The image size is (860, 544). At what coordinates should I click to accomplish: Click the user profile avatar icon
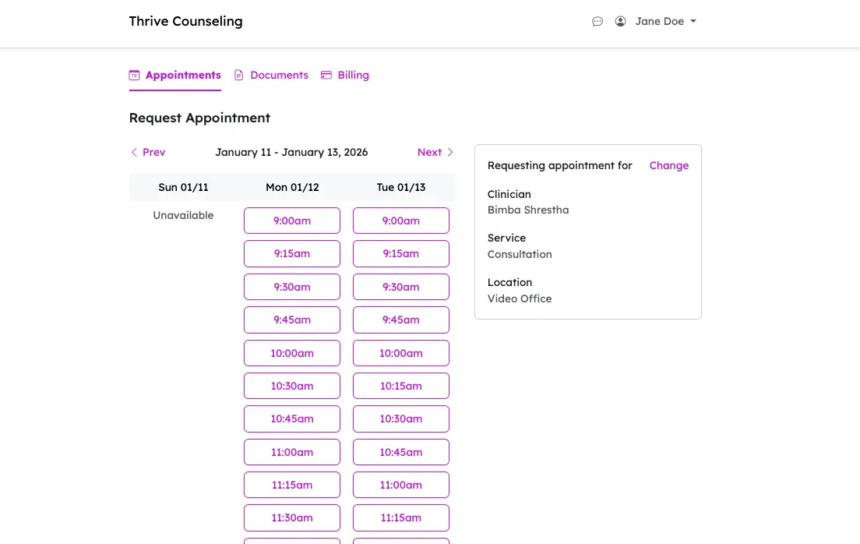pyautogui.click(x=620, y=22)
